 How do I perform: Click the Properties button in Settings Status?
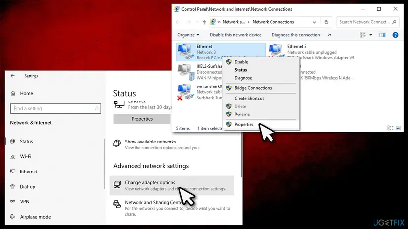pos(142,119)
